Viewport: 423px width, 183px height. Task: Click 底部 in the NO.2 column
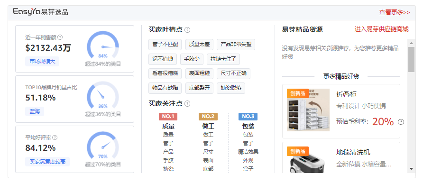click(208, 169)
